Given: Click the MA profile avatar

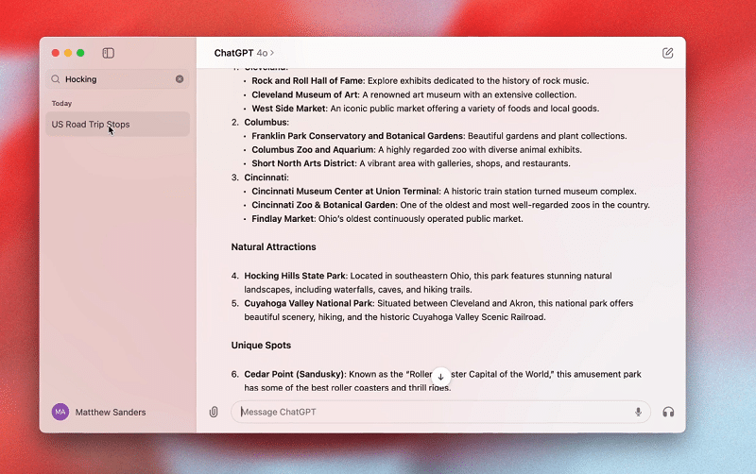Looking at the screenshot, I should click(x=60, y=412).
